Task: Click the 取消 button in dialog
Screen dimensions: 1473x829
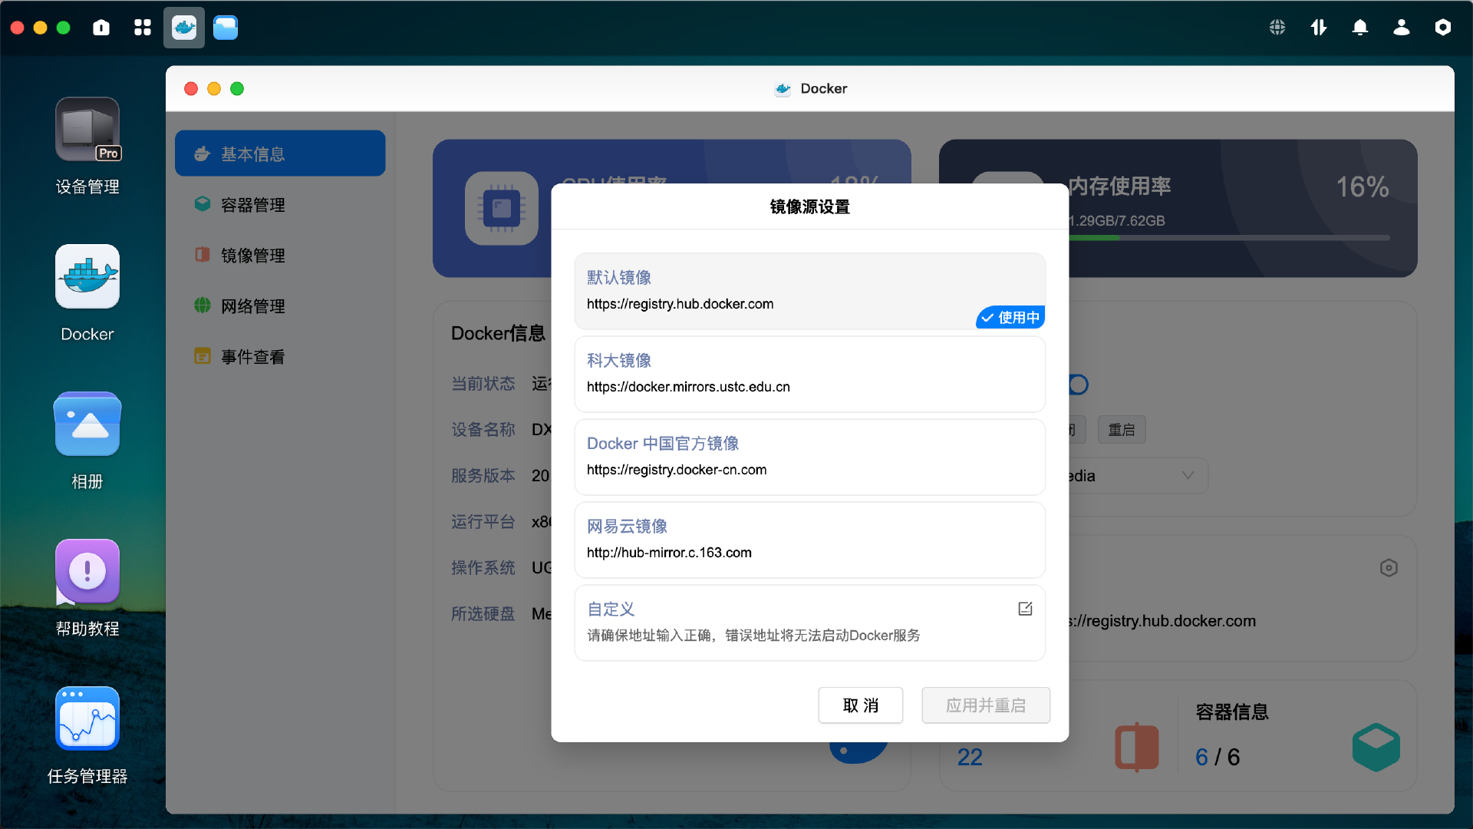Action: point(860,705)
